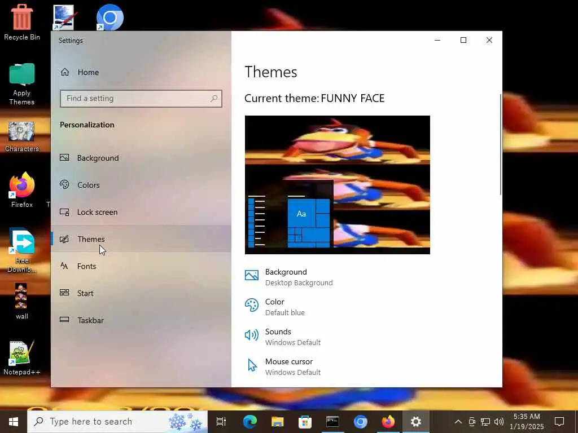Open Start settings page
Image resolution: width=578 pixels, height=433 pixels.
(141, 293)
